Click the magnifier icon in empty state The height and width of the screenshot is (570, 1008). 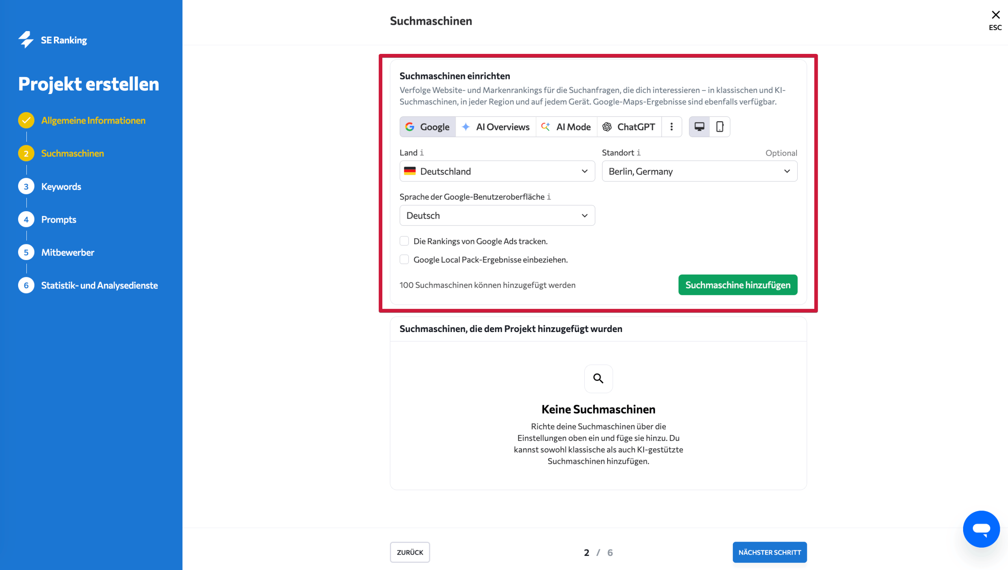click(x=598, y=378)
